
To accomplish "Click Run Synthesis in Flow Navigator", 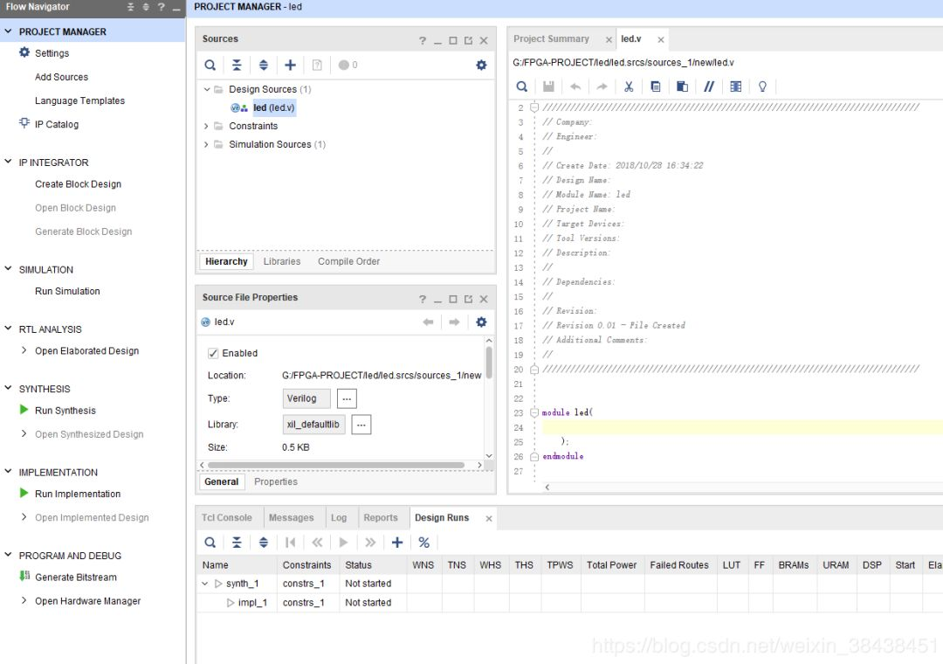I will coord(65,411).
